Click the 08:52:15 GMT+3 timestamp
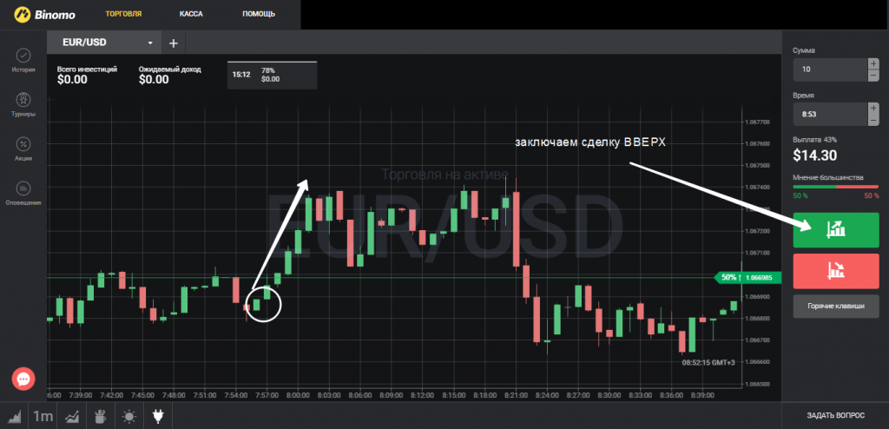 click(708, 362)
